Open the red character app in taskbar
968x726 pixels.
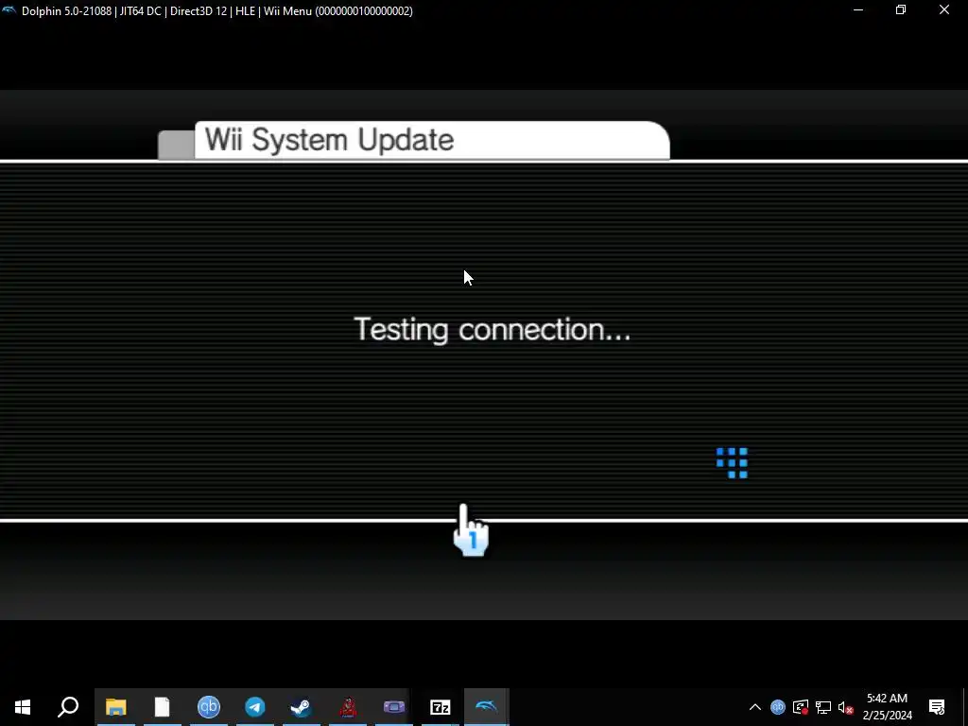pyautogui.click(x=348, y=707)
